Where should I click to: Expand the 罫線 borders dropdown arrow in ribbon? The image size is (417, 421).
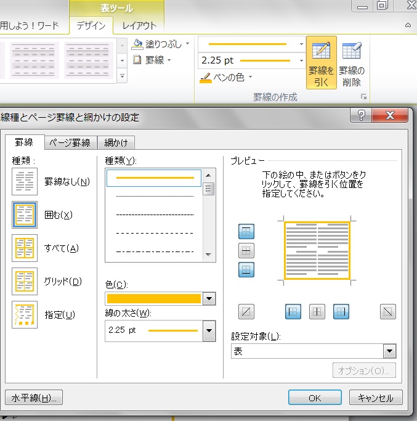point(169,60)
